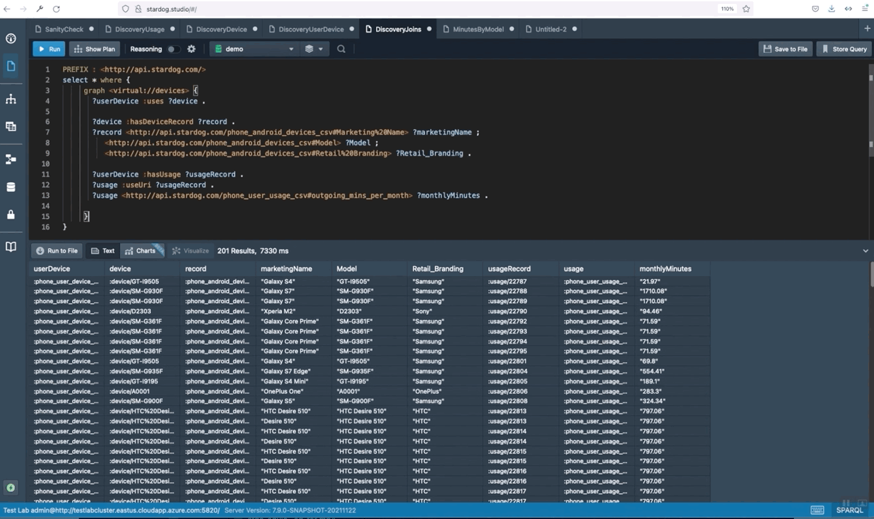Click the Show Plan button
This screenshot has width=874, height=519.
point(95,49)
